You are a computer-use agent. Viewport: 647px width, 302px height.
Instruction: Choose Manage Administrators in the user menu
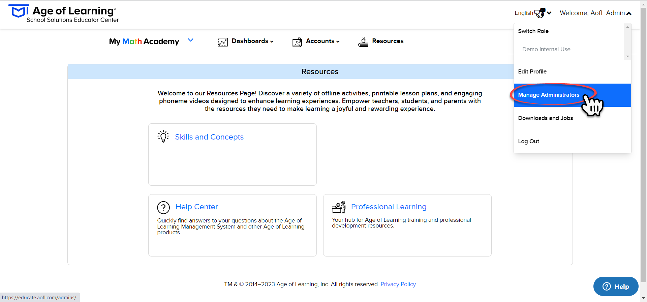[572, 95]
